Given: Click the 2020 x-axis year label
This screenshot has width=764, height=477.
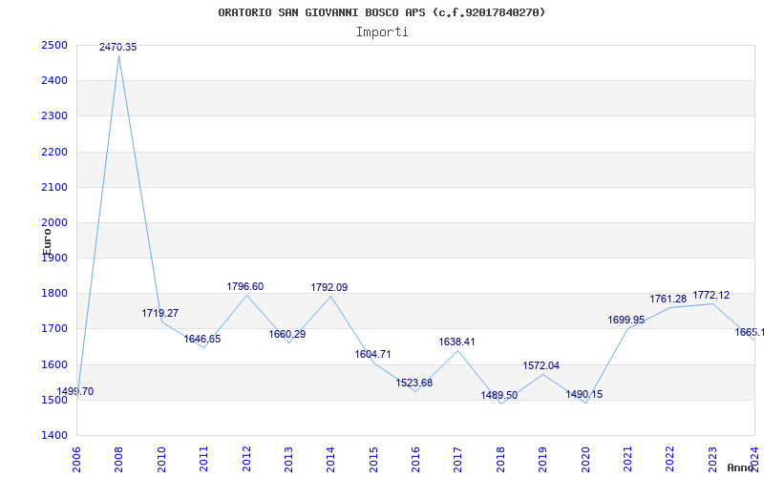Looking at the screenshot, I should pyautogui.click(x=585, y=460).
